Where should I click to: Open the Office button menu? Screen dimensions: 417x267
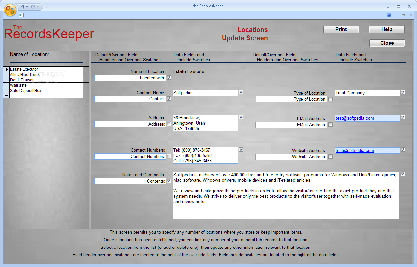(10, 10)
